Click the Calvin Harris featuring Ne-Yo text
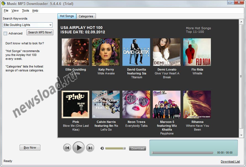The width and height of the screenshot is (246, 167). (x=106, y=124)
